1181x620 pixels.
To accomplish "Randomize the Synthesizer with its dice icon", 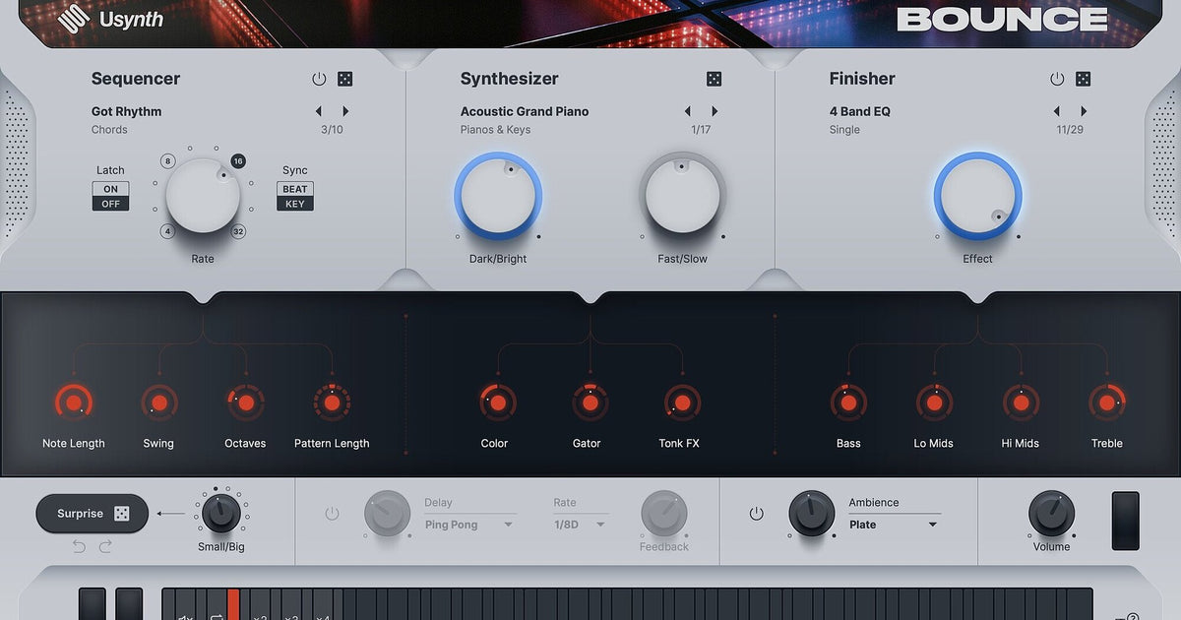I will tap(714, 79).
